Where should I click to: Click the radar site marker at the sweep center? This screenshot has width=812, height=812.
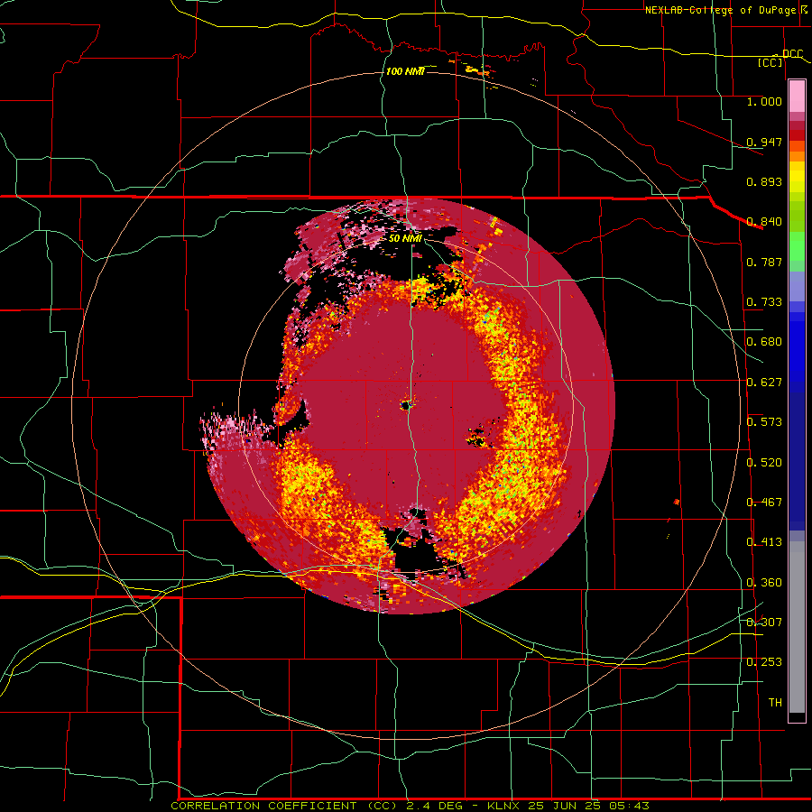click(406, 405)
